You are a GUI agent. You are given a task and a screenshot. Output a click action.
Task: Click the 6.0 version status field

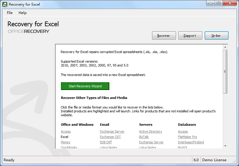196,160
